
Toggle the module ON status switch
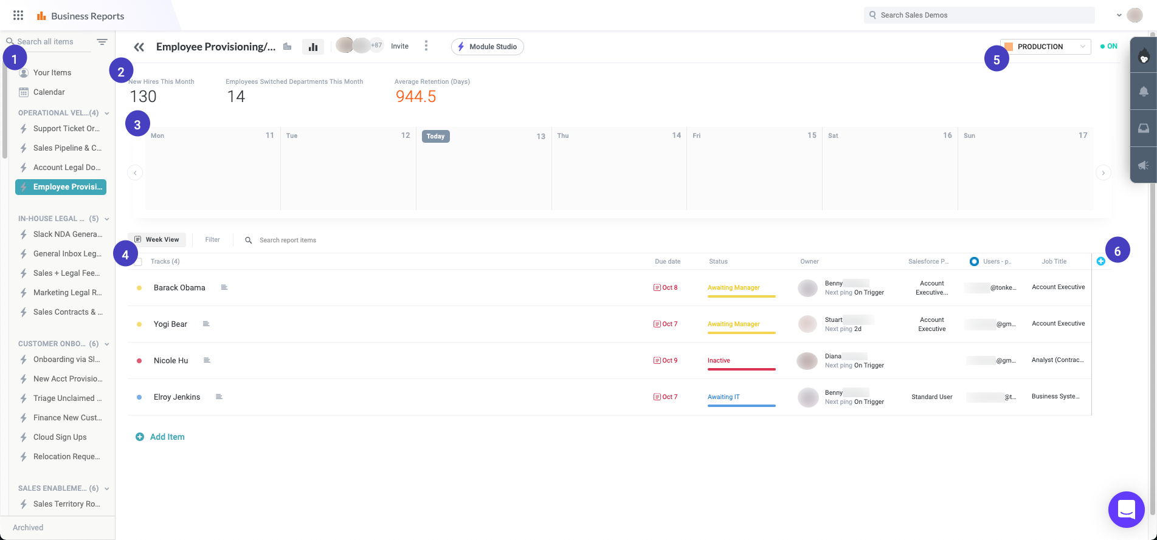(x=1109, y=46)
